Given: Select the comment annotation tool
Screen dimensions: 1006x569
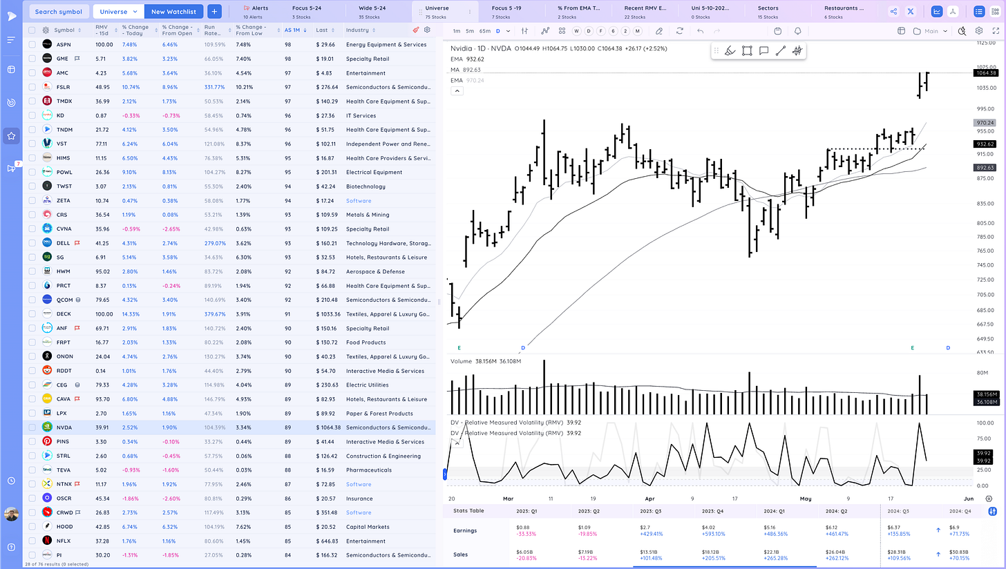Looking at the screenshot, I should [x=763, y=50].
